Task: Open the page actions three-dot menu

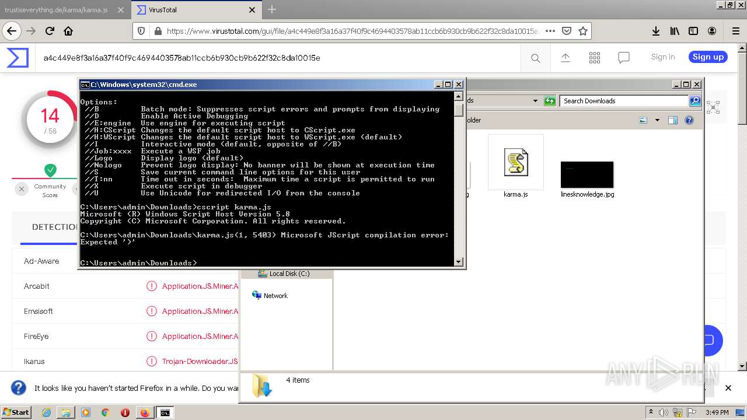Action: [550, 31]
